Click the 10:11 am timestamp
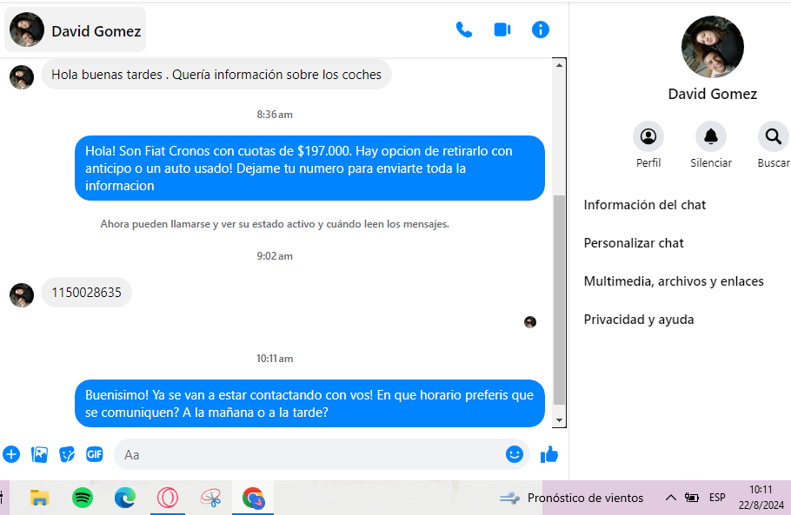 tap(275, 359)
